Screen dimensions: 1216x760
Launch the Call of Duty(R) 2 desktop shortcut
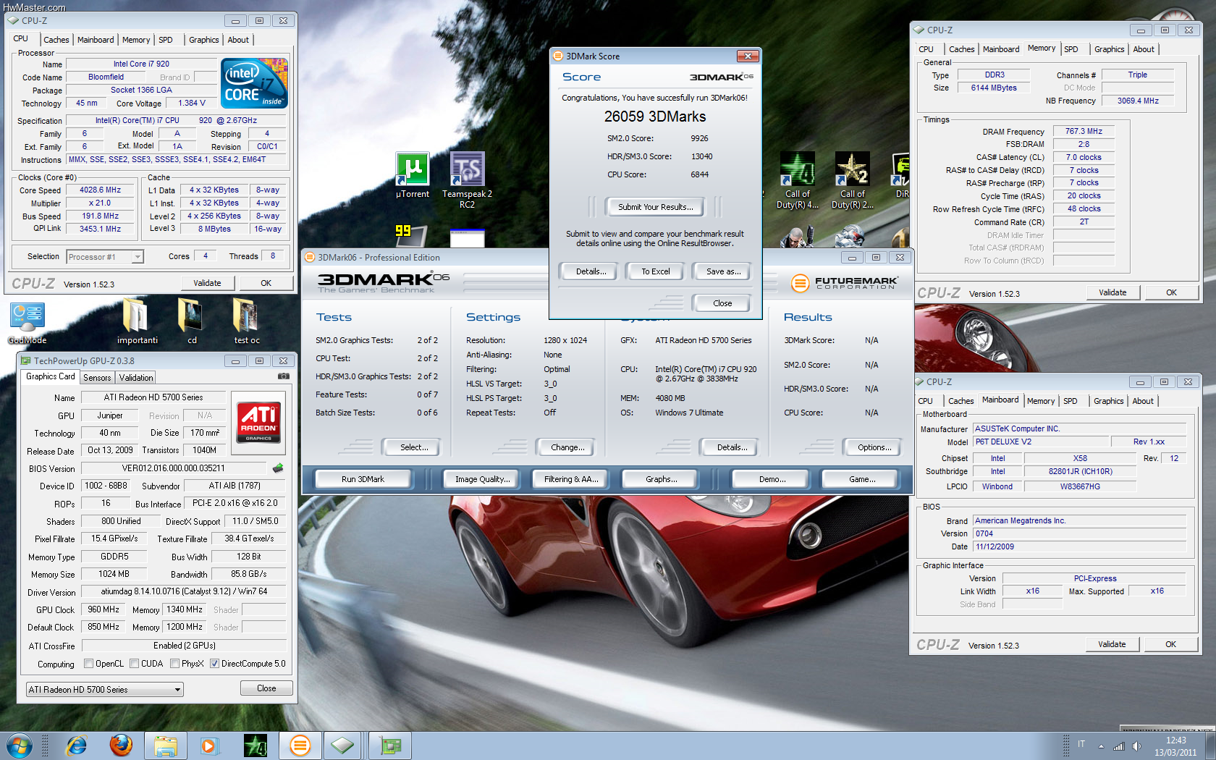tap(853, 180)
